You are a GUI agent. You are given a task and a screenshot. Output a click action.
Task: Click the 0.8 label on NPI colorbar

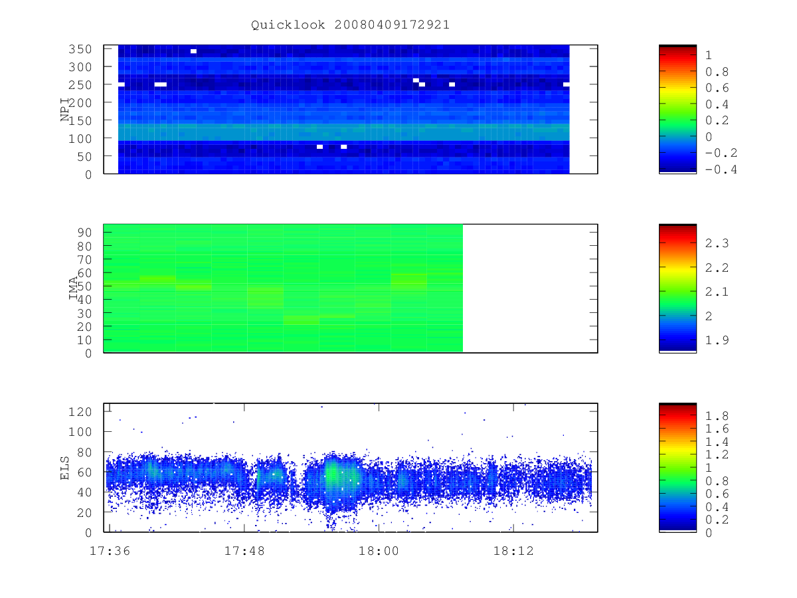click(717, 72)
